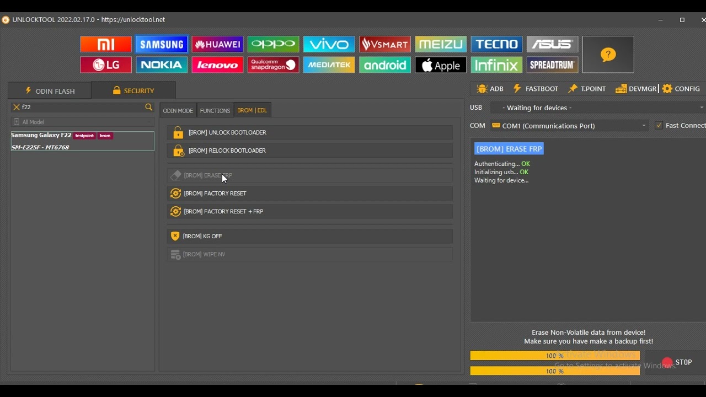The width and height of the screenshot is (706, 397).
Task: Select the Vivo brand icon
Action: pyautogui.click(x=329, y=44)
